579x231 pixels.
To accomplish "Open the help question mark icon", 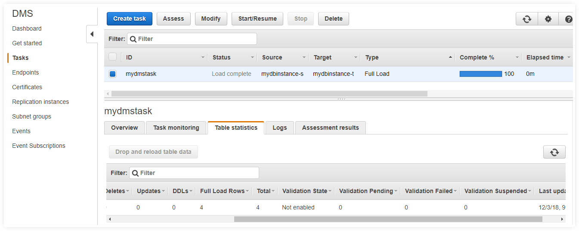I will (x=568, y=19).
